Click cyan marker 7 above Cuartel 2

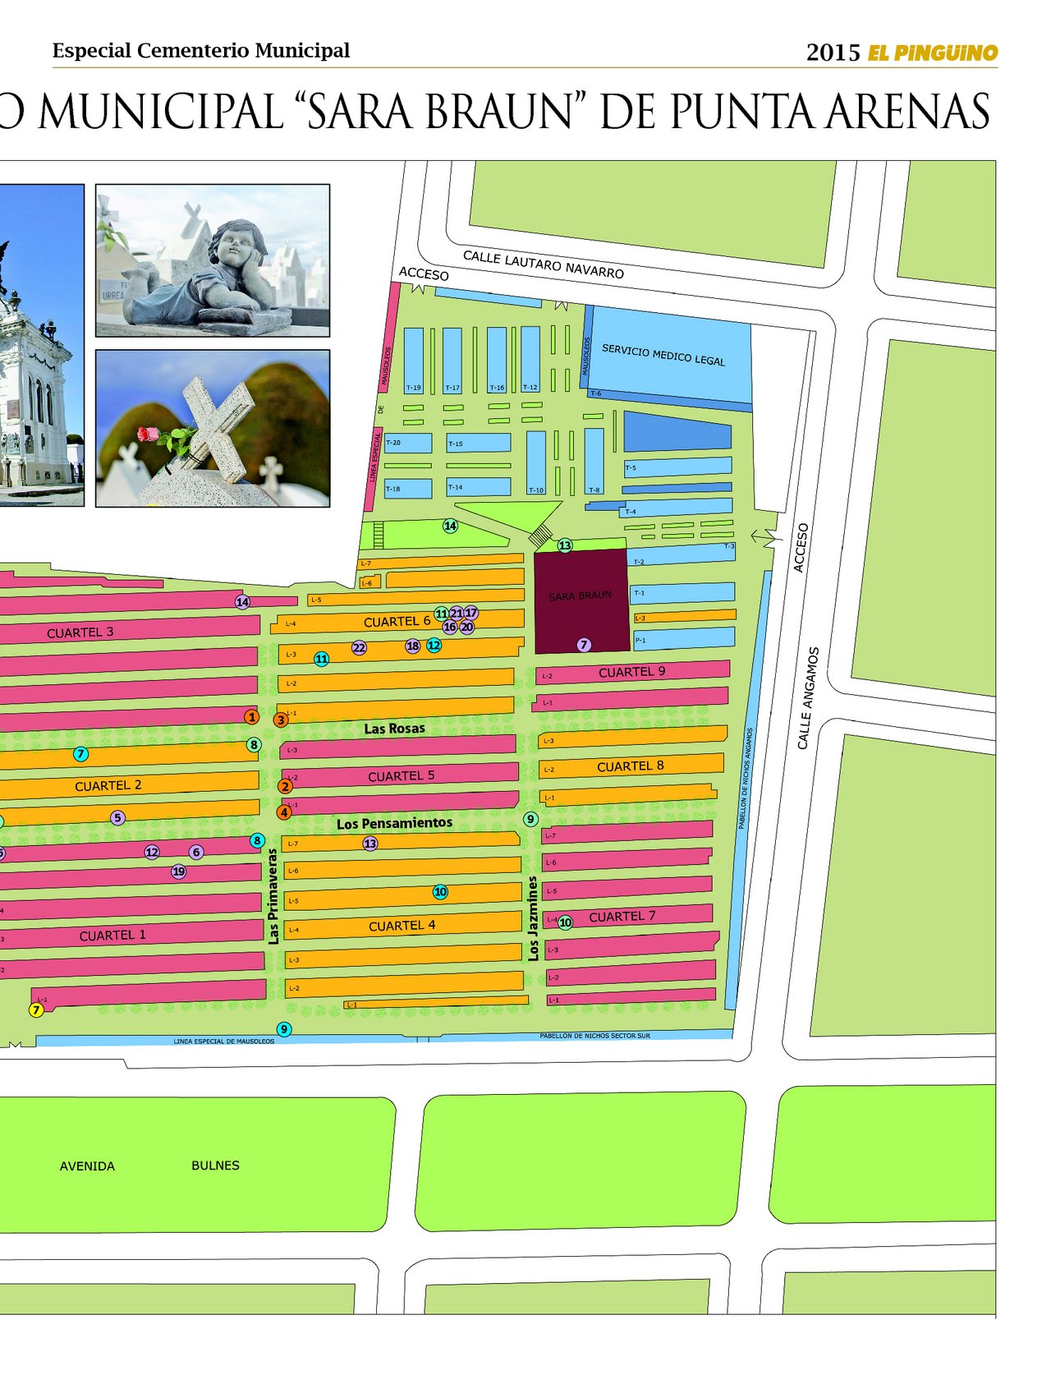80,754
